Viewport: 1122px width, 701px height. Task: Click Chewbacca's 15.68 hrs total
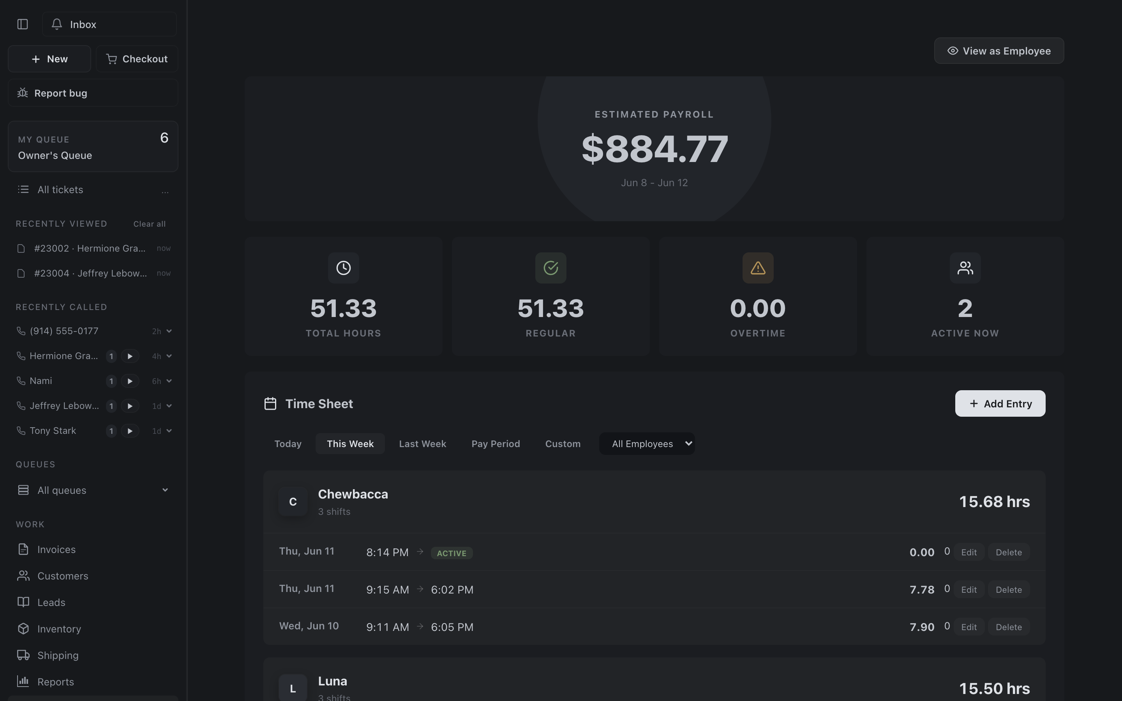(994, 502)
